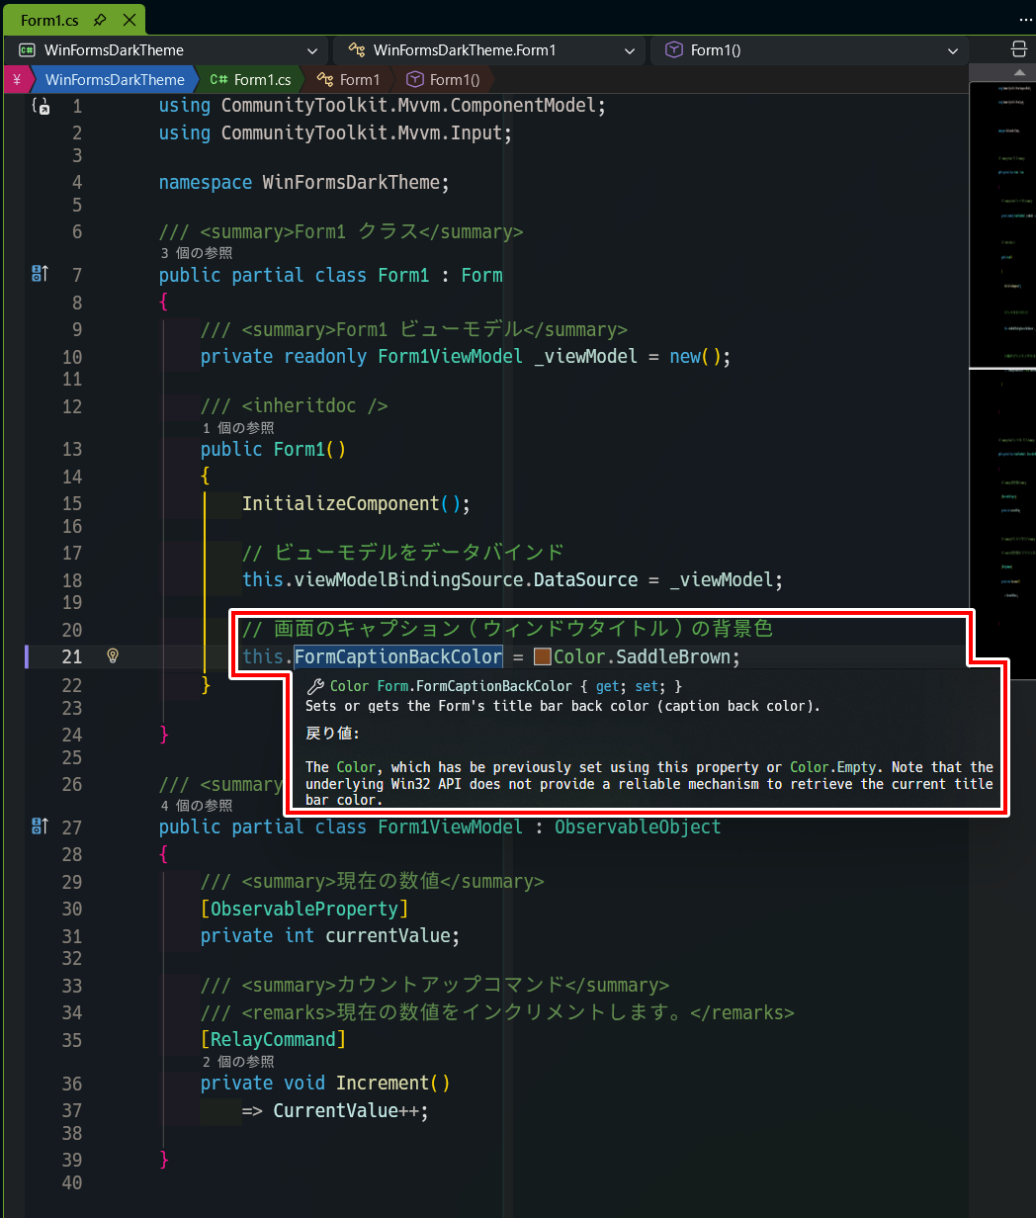Screen dimensions: 1036x1218
Task: Click the SaddleBrown color swatch
Action: pyautogui.click(x=542, y=656)
